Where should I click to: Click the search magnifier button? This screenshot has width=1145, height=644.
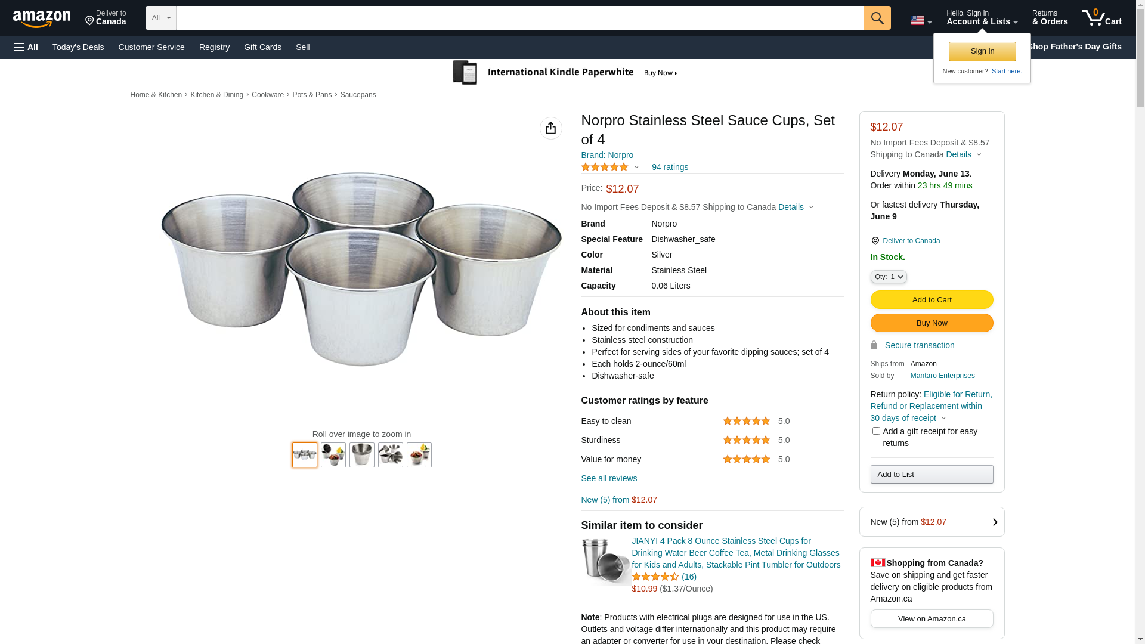877,18
